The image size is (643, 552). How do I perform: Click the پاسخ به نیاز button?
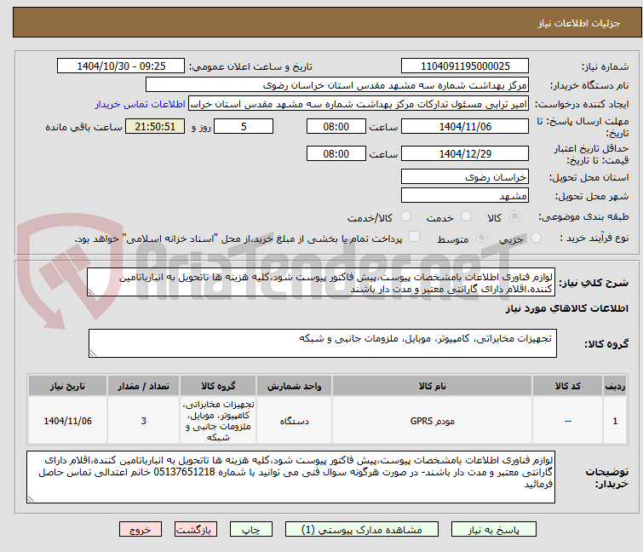point(493,530)
